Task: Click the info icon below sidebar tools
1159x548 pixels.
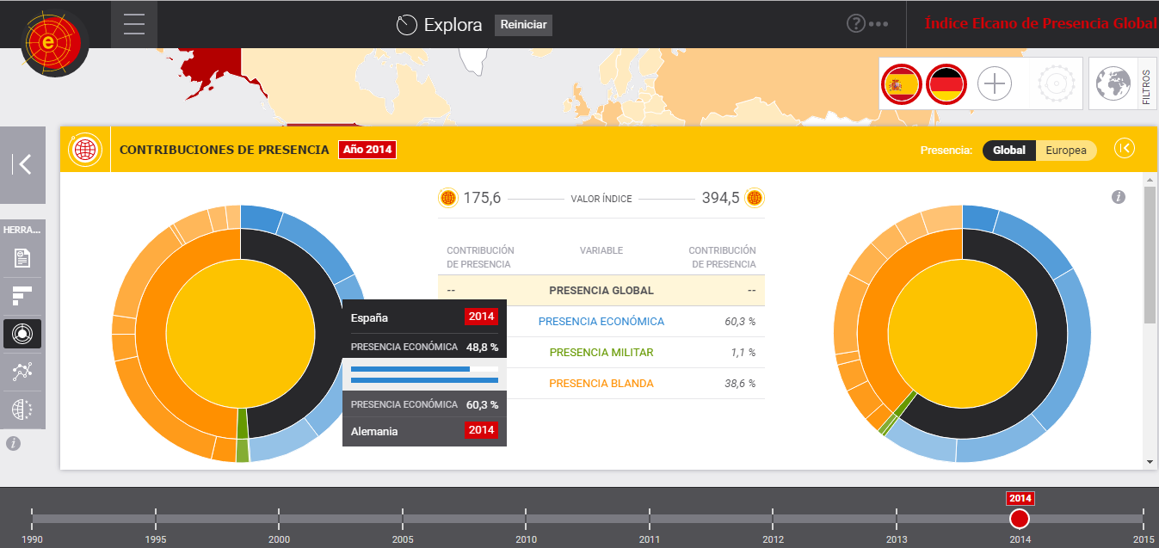Action: (x=13, y=444)
